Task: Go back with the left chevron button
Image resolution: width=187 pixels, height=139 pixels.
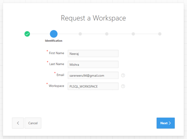Action: click(x=18, y=123)
